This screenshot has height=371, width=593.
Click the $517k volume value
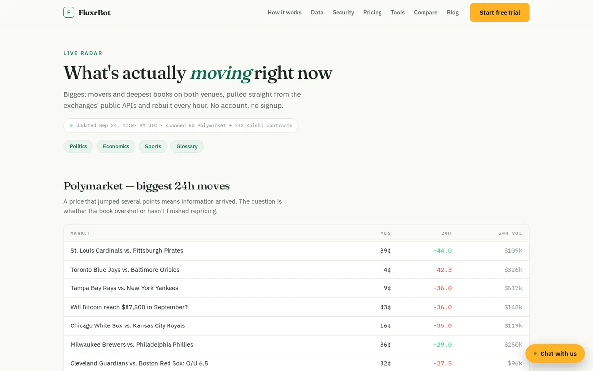pos(513,288)
